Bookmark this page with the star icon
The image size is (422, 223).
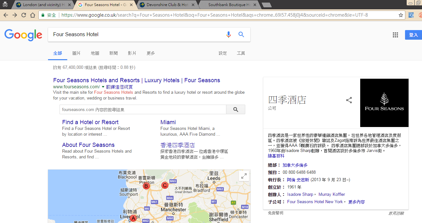pyautogui.click(x=401, y=15)
